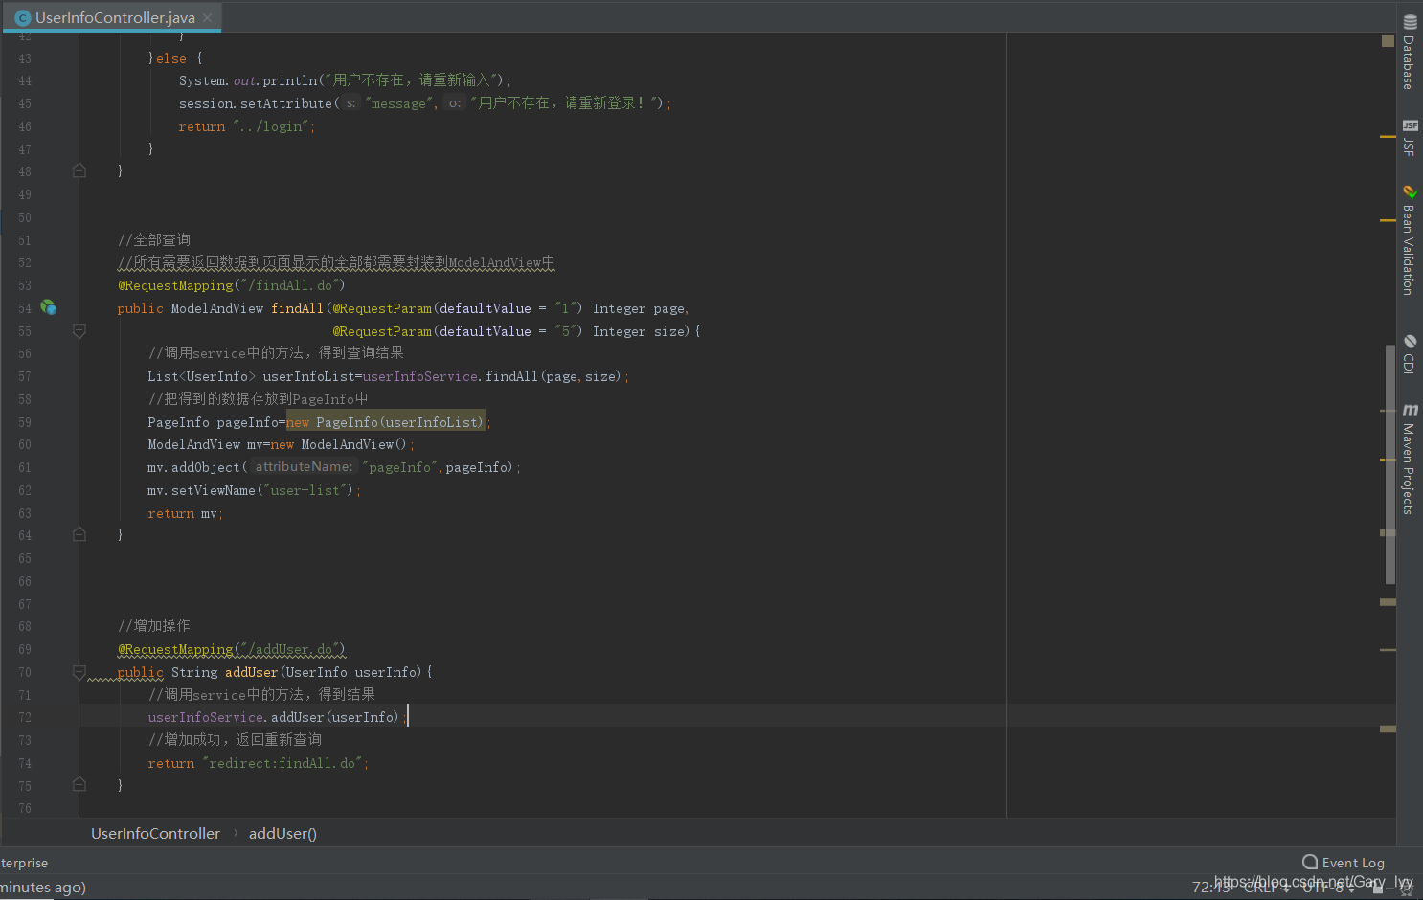
Task: Collapse the fold marker at line 64
Action: pyautogui.click(x=79, y=534)
